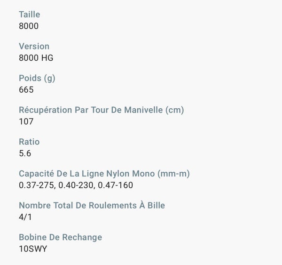Select the bearings value 4/1

(x=25, y=217)
